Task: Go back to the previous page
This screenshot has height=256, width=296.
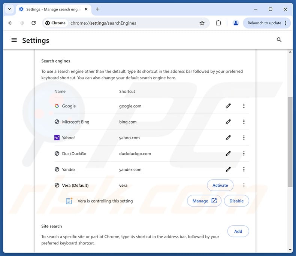Action: [x=10, y=23]
